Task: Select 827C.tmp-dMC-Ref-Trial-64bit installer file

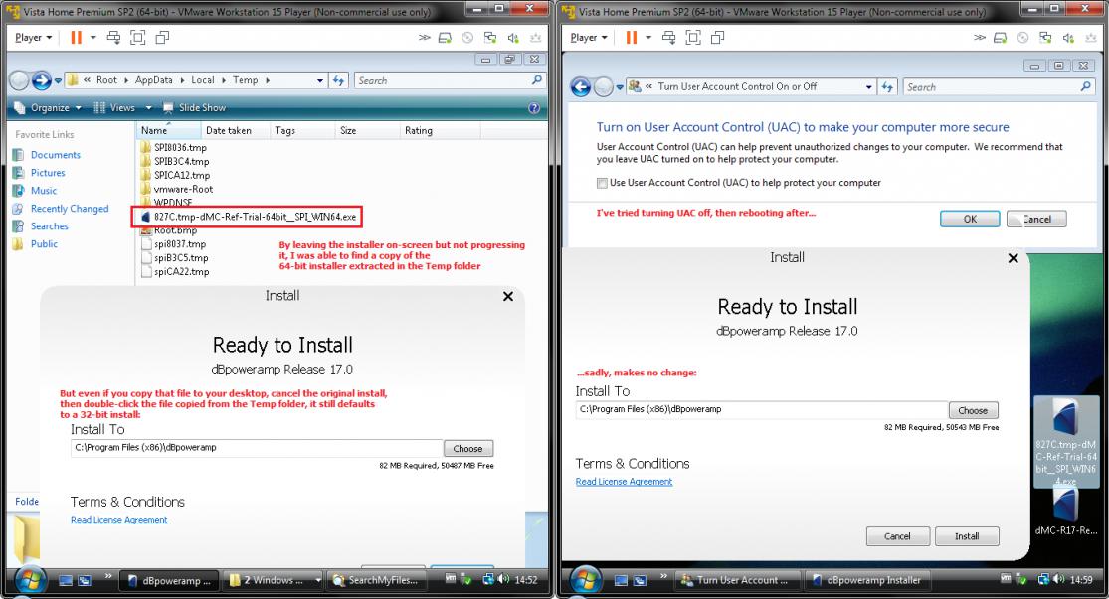Action: [249, 217]
